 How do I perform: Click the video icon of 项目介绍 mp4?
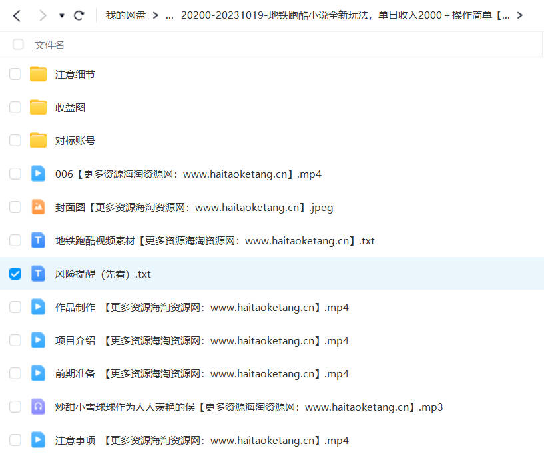click(x=38, y=340)
